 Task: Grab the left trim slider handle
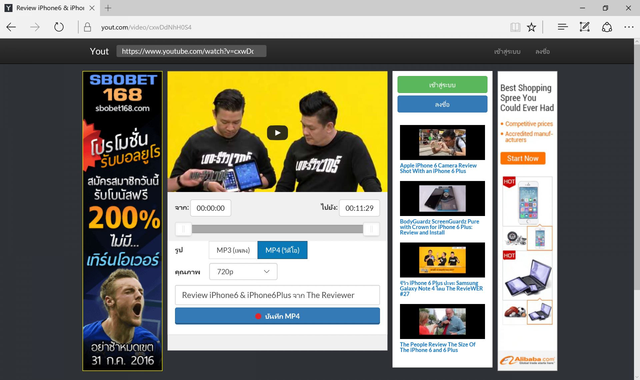coord(183,229)
